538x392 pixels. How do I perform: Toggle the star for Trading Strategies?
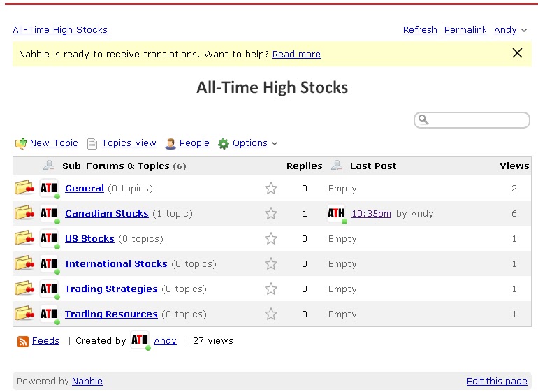coord(271,289)
